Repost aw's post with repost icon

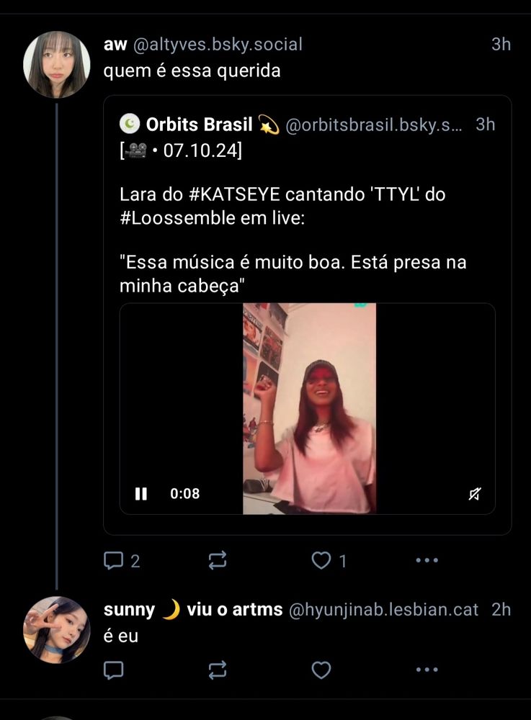(x=218, y=560)
